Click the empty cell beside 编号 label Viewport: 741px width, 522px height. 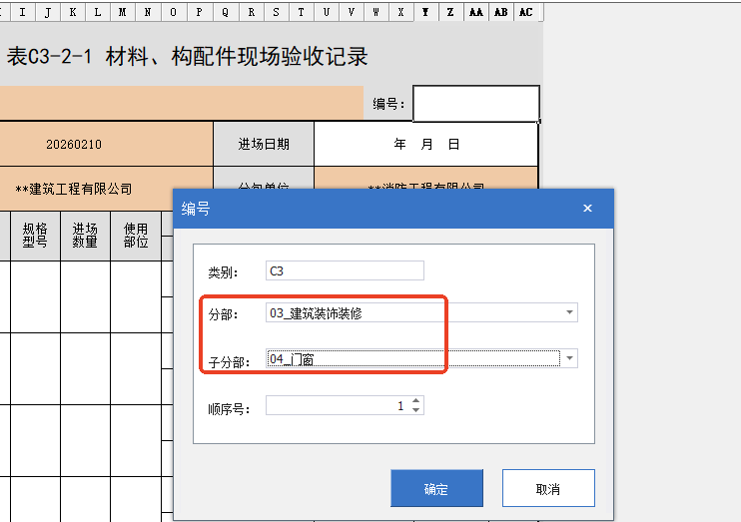point(476,104)
